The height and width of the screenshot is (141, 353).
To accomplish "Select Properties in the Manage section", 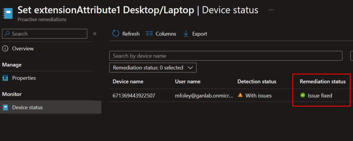I will tap(24, 78).
